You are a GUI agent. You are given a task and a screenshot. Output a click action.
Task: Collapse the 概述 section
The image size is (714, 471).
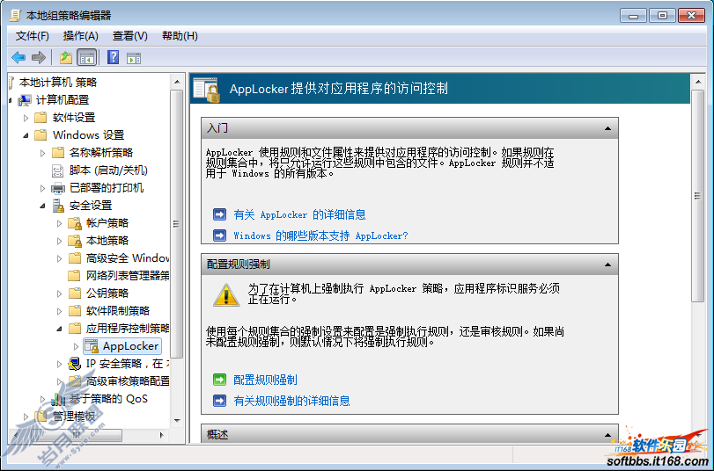click(607, 435)
